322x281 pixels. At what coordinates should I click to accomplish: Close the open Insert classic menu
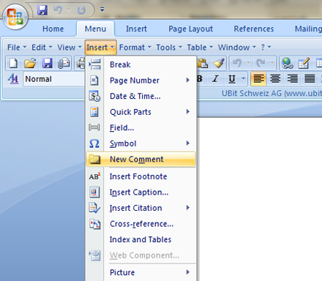point(101,48)
